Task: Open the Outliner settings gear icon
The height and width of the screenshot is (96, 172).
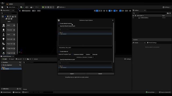Action: click(170, 13)
